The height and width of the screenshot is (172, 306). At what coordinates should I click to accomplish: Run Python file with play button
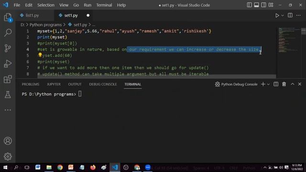277,15
